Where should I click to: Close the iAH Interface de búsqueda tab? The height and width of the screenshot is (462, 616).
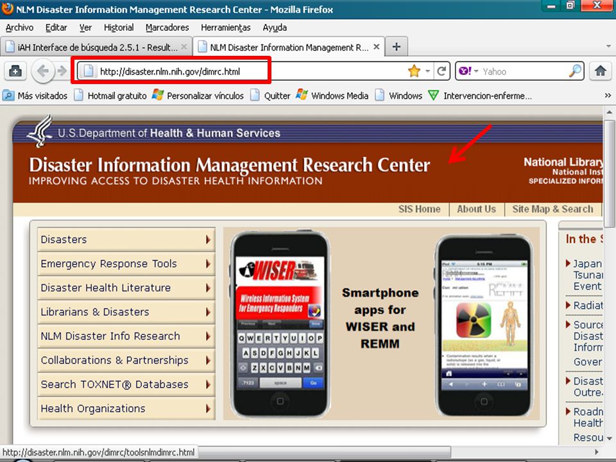click(184, 47)
